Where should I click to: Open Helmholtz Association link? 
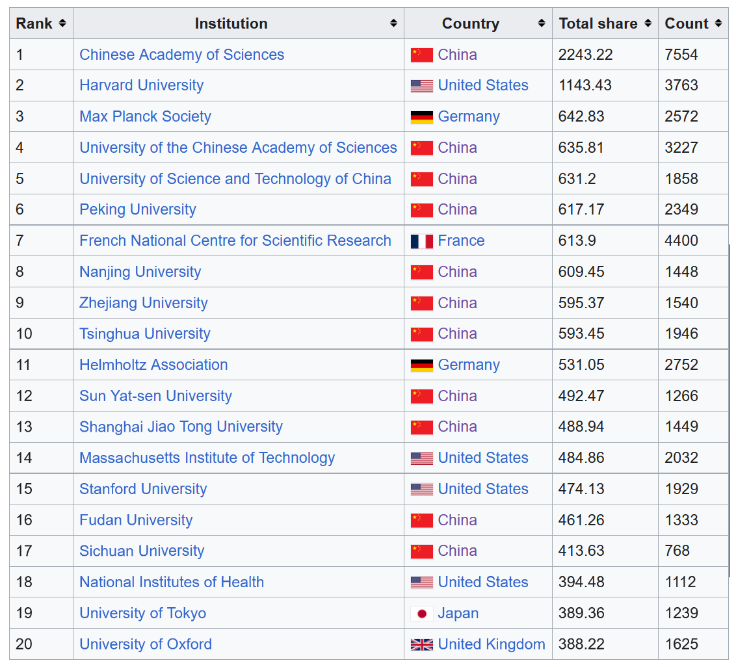click(x=153, y=365)
